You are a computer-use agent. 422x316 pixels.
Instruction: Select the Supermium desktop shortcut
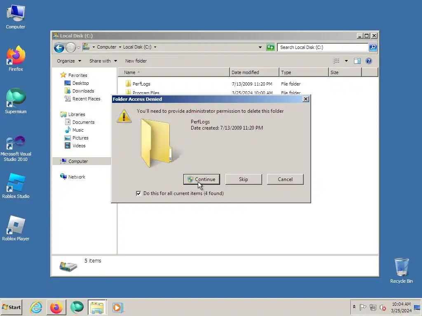click(x=16, y=101)
